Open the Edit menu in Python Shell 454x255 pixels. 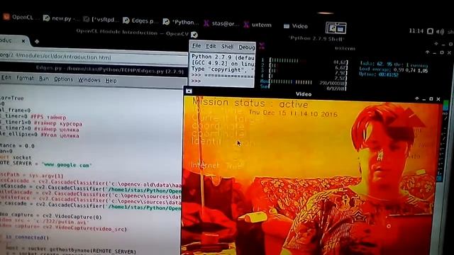[211, 46]
